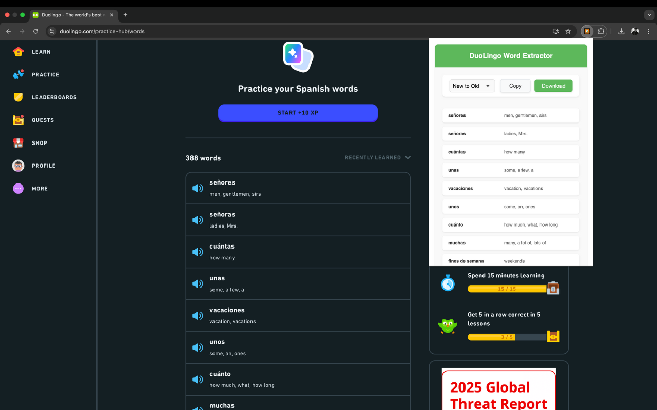
Task: Select the fines de semana row in the popup
Action: click(511, 260)
